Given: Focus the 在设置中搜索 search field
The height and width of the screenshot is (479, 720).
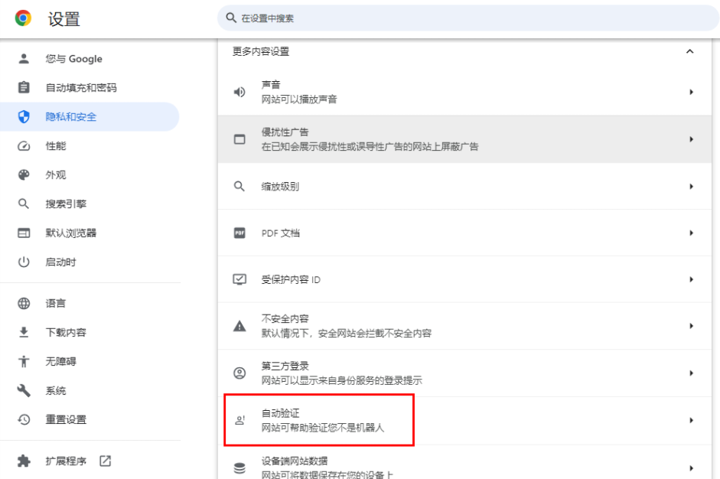Looking at the screenshot, I should coord(468,18).
